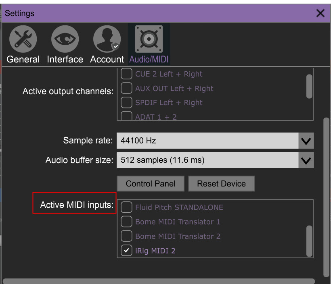Disable iRig MIDI 2 input

[x=127, y=251]
